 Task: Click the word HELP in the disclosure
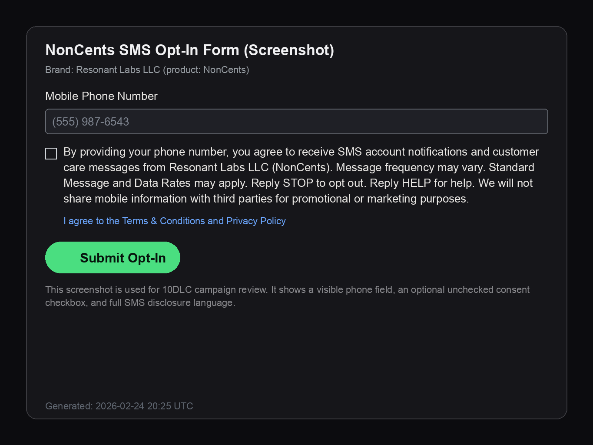coord(416,183)
